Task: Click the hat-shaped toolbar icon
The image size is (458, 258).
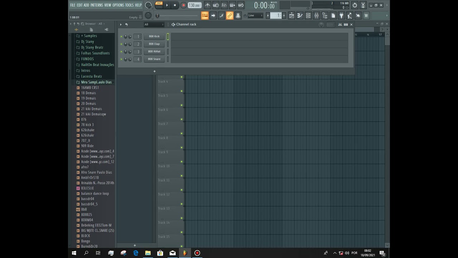Action: click(238, 15)
